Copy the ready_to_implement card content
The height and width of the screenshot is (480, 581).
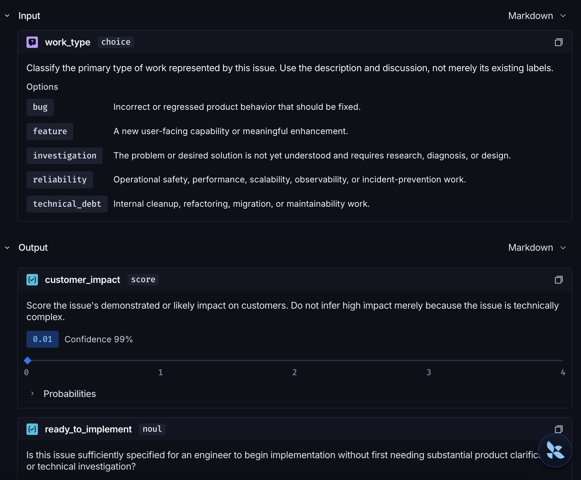point(558,429)
